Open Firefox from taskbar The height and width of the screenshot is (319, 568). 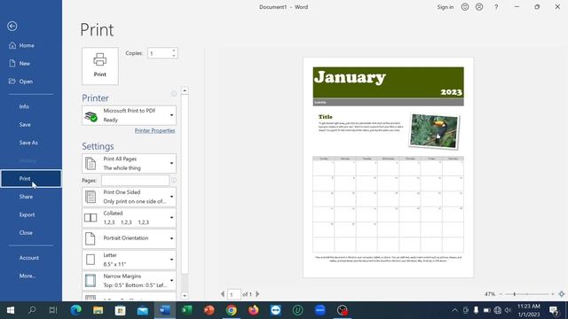[254, 310]
